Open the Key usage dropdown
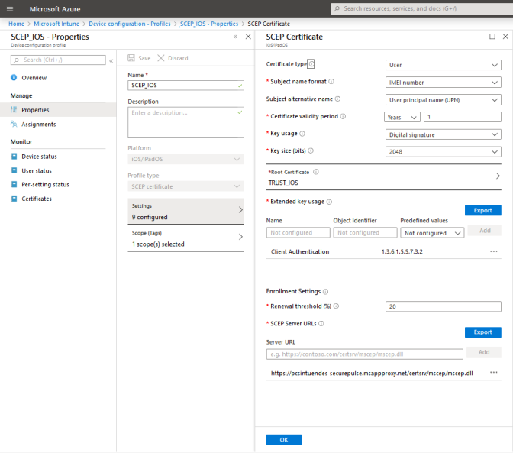This screenshot has height=453, width=513. click(444, 134)
